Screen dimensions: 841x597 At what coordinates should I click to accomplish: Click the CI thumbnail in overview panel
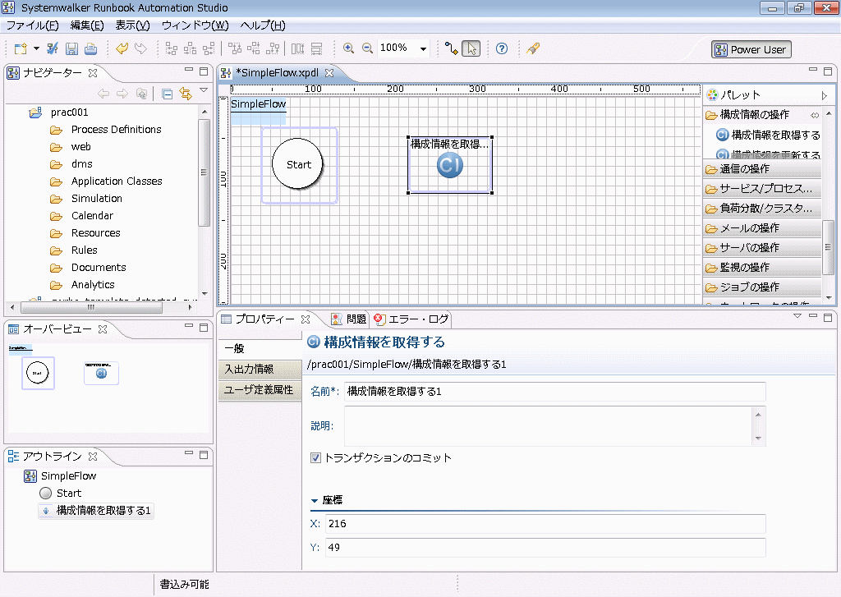101,373
